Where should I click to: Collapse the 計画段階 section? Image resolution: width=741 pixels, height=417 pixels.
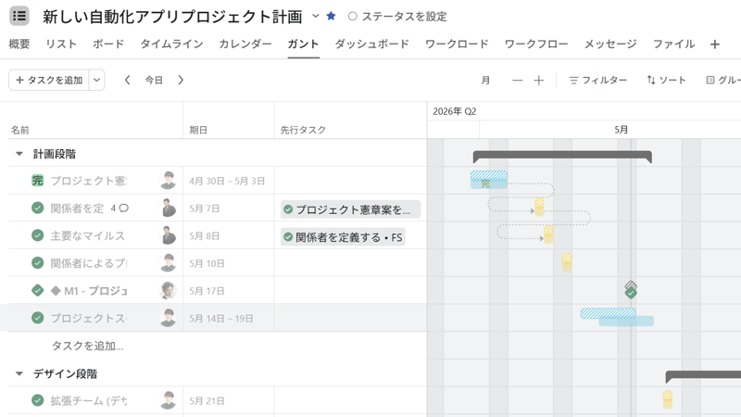point(19,154)
